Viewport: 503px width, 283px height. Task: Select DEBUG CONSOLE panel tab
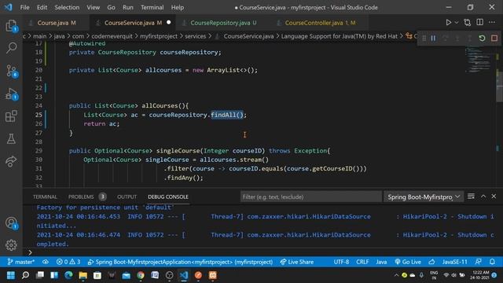point(168,197)
